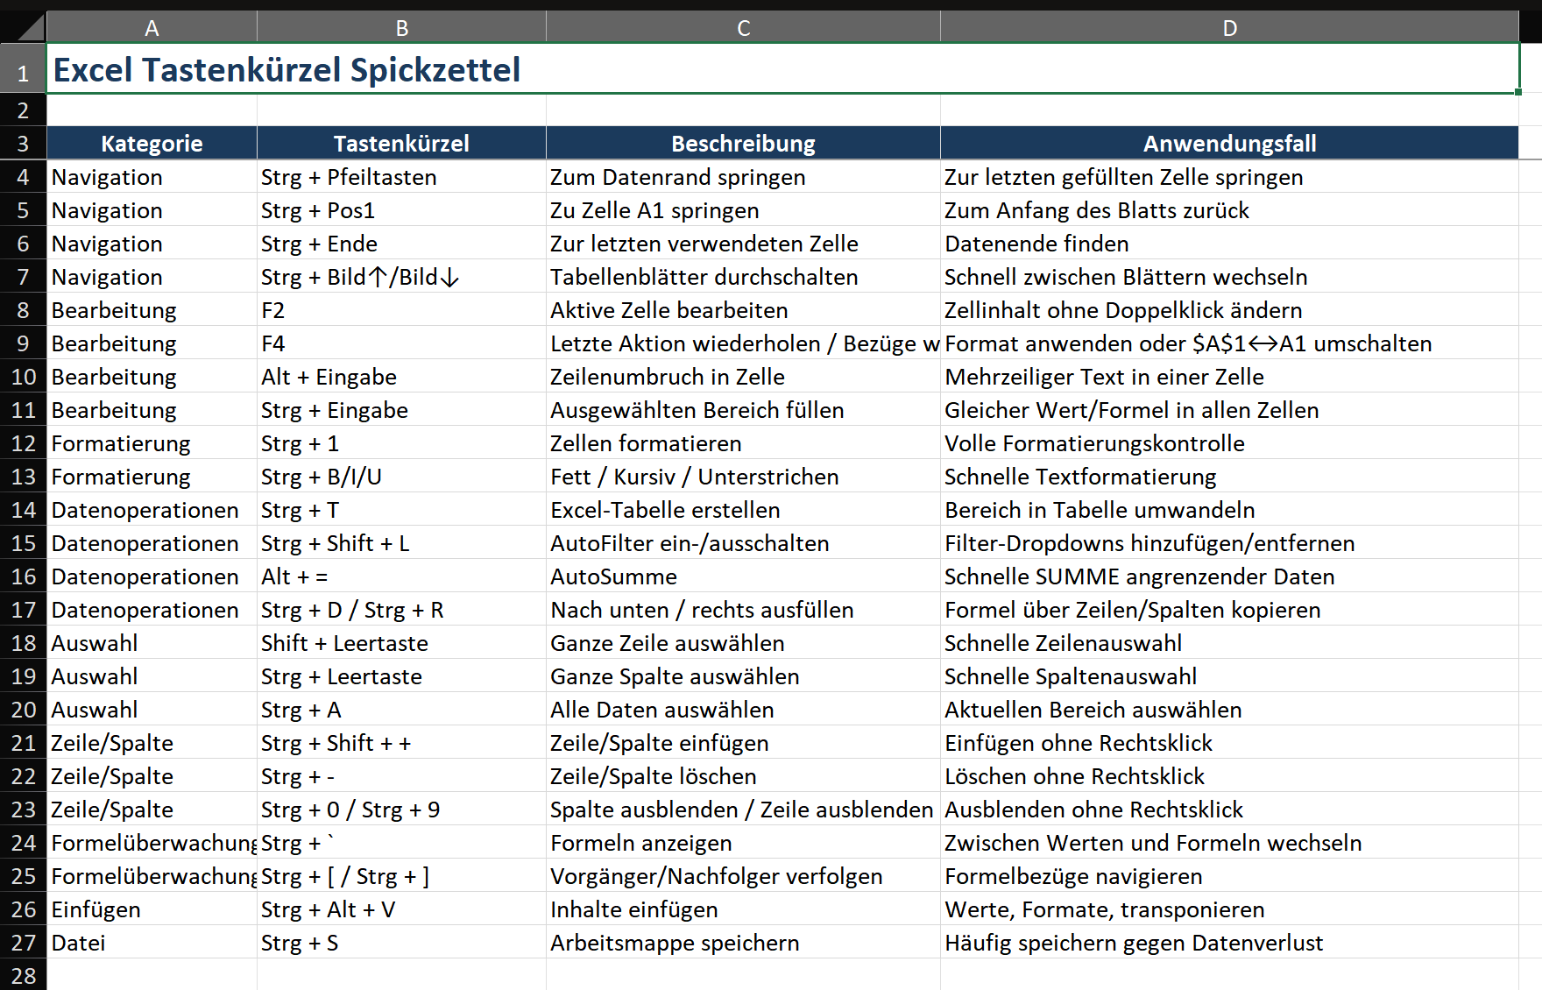Click cell Strg + Shift + +

[x=401, y=743]
